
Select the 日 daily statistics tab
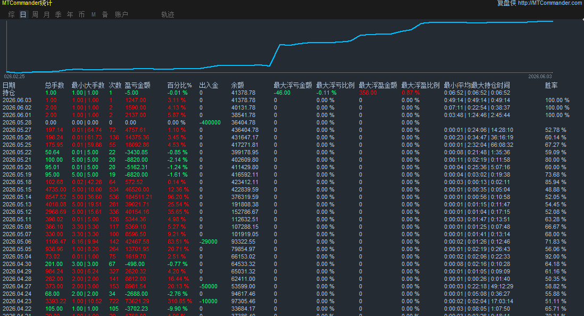point(23,14)
